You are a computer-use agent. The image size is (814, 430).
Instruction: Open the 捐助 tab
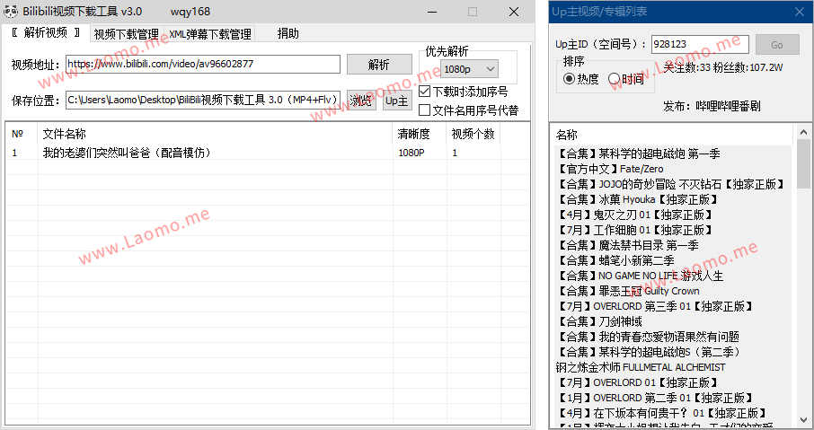288,34
